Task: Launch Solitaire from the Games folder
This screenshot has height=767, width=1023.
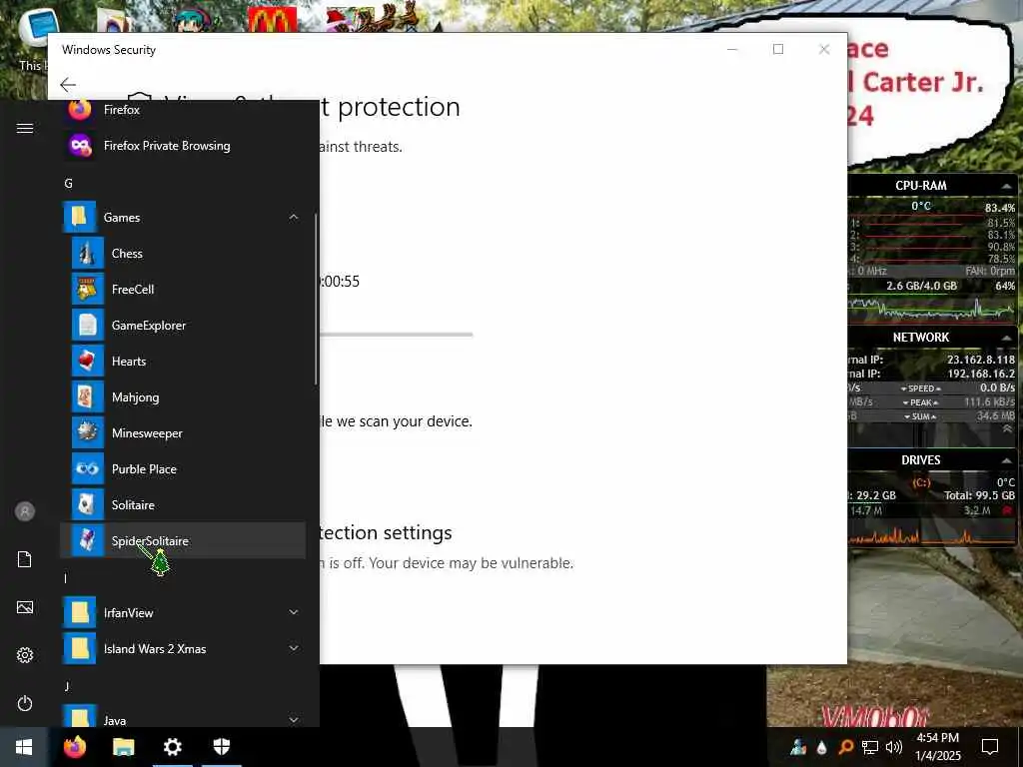Action: pos(183,504)
